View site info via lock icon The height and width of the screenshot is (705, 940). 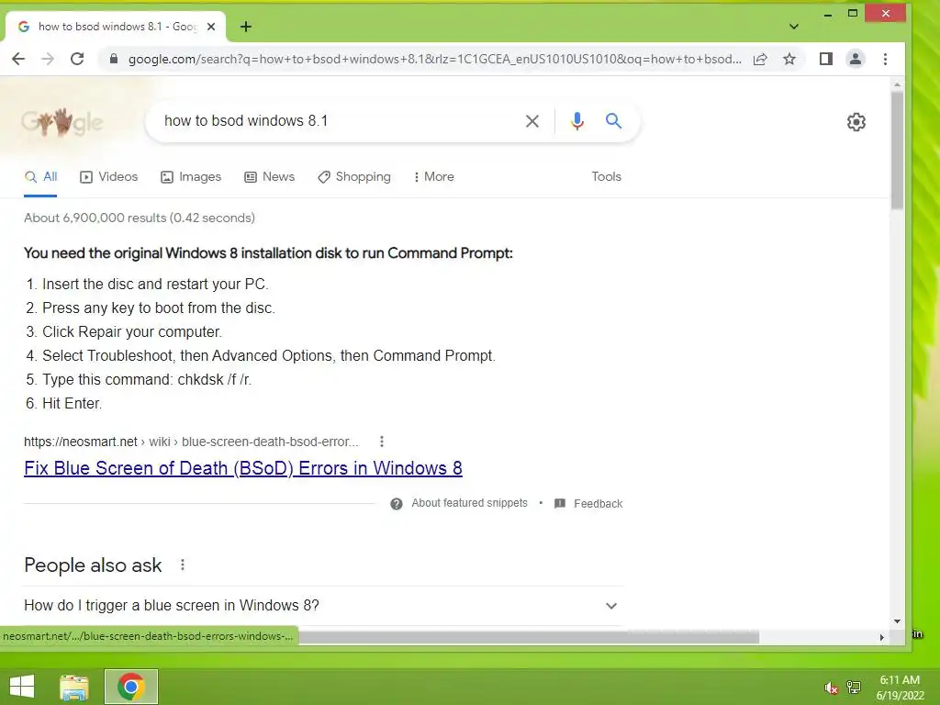[x=113, y=59]
